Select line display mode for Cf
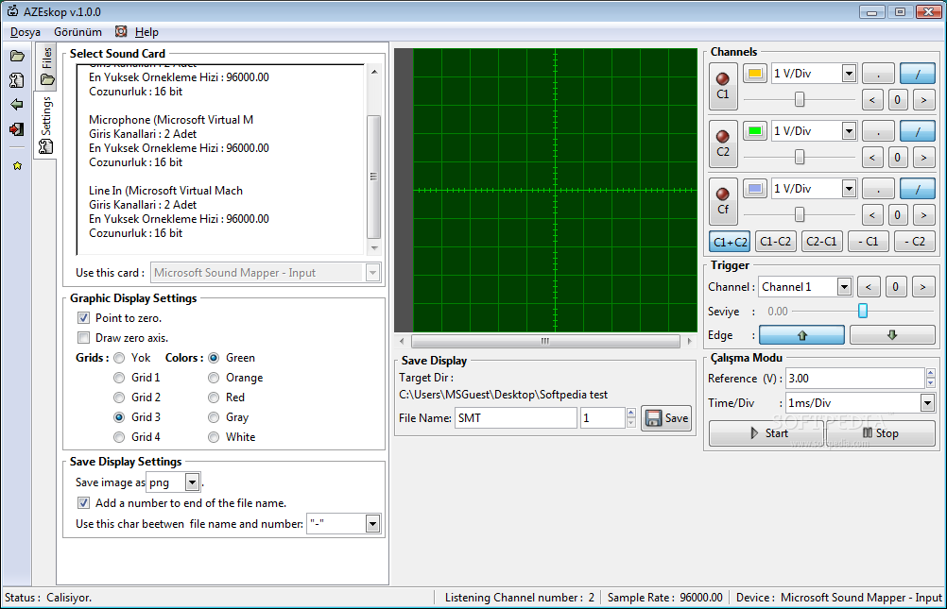Screen dimensions: 947x609 click(x=917, y=188)
